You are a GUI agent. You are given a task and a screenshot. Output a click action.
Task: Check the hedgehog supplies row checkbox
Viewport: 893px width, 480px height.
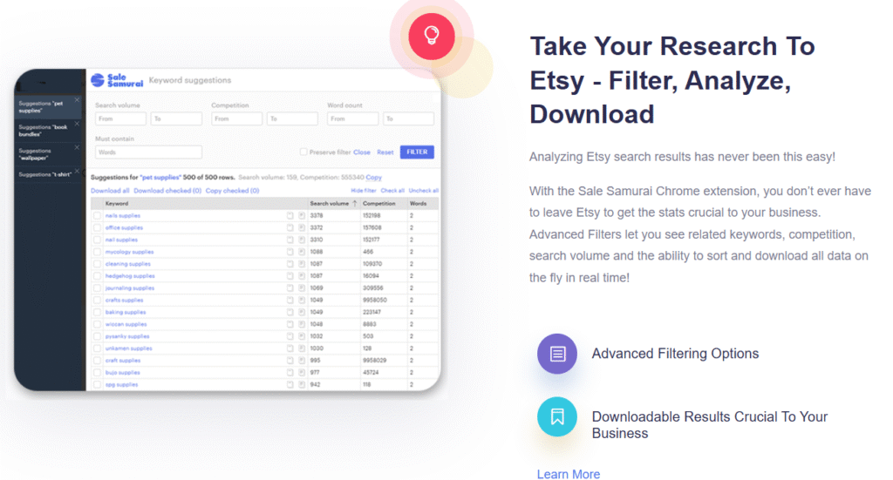click(x=98, y=276)
